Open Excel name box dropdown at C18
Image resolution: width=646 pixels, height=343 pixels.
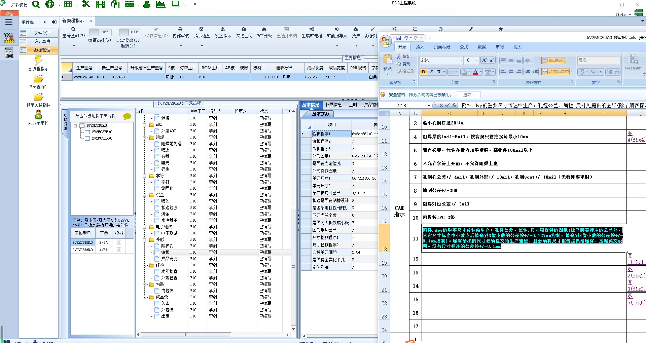coord(428,106)
